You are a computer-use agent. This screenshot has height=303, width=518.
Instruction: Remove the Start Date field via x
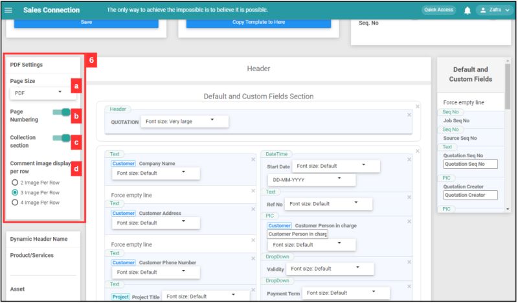409,159
